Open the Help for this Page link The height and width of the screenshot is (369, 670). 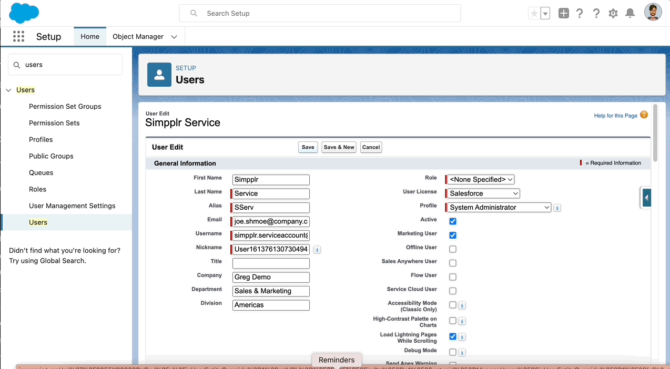(615, 116)
